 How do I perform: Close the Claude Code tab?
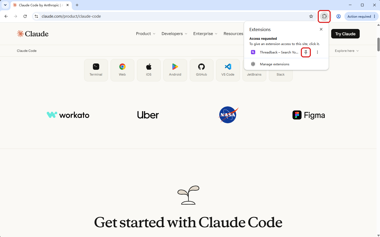[x=68, y=5]
